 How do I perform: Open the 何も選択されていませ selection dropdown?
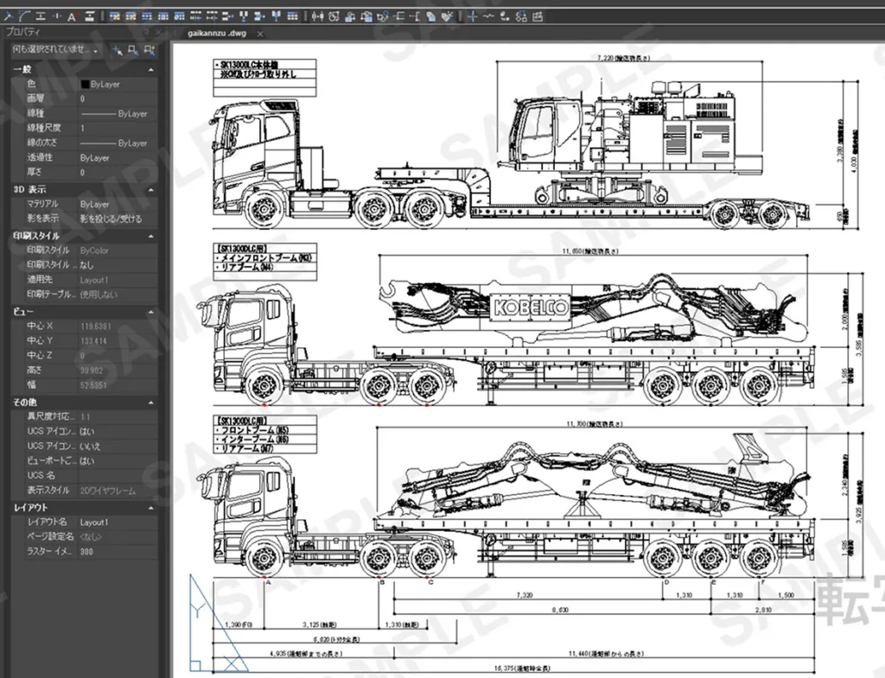[55, 50]
